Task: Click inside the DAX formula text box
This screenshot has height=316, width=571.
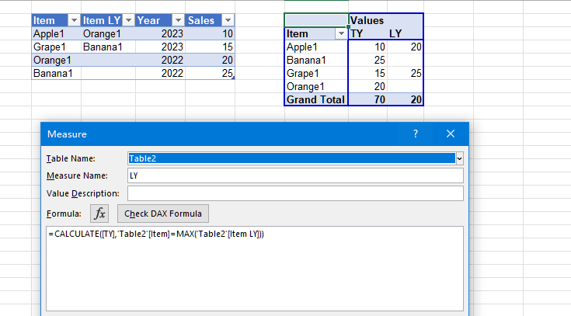Action: tap(255, 269)
